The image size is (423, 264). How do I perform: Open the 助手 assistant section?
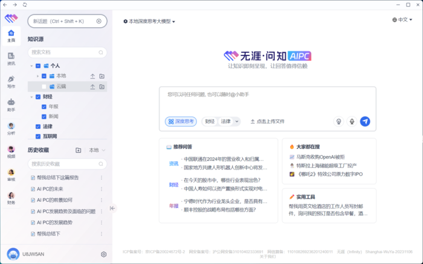(x=11, y=105)
